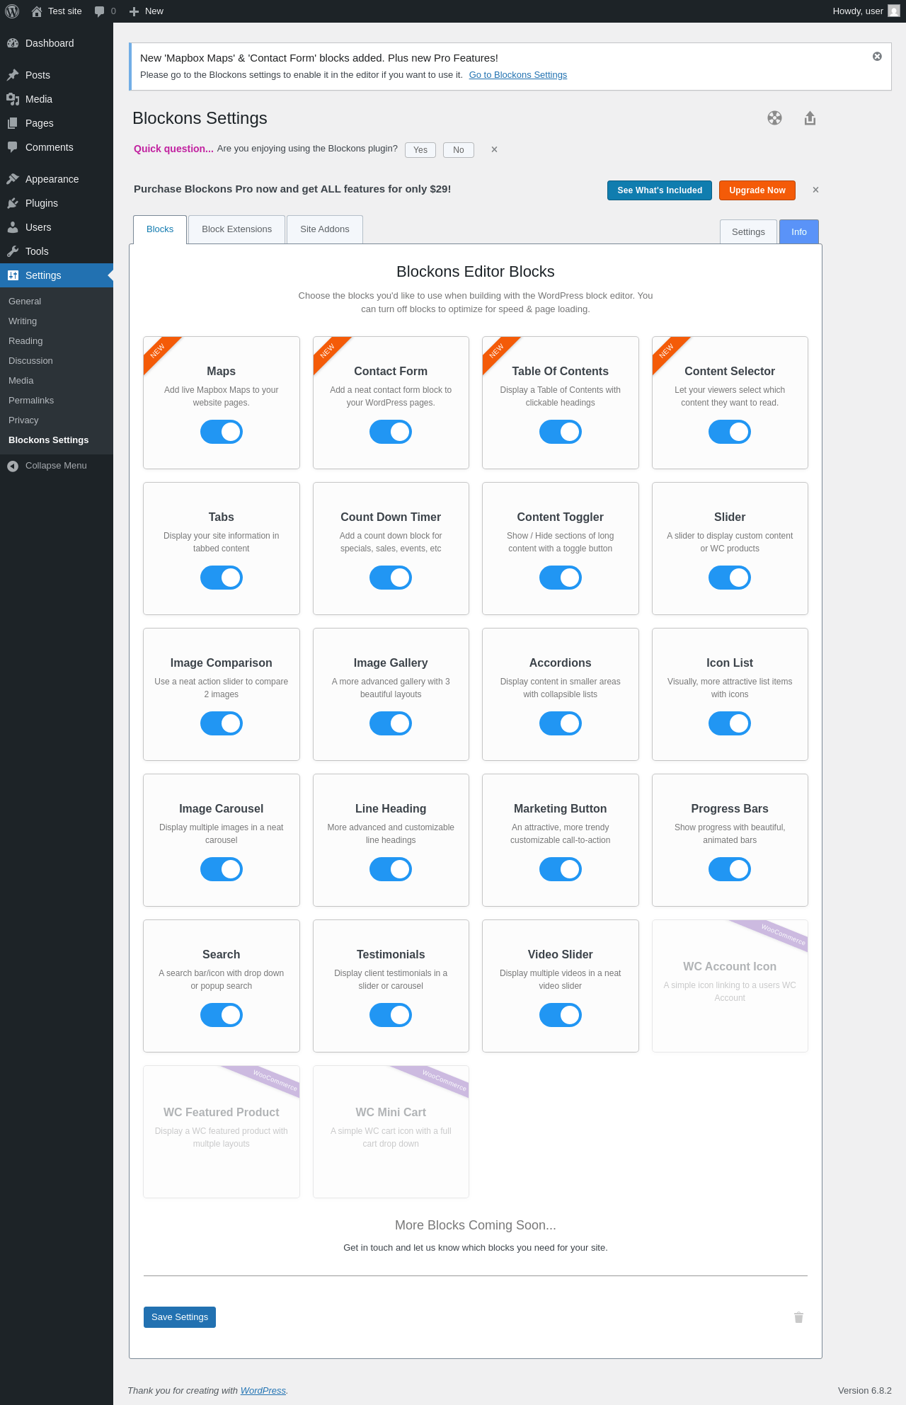Viewport: 906px width, 1405px height.
Task: Open the Settings tab on the right
Action: pos(748,231)
